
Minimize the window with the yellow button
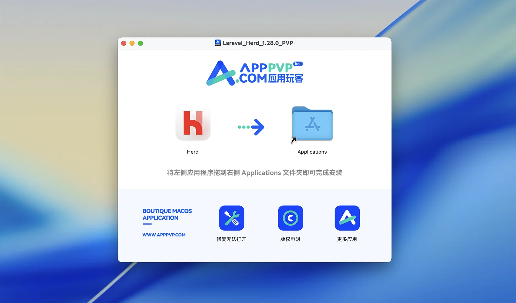point(132,43)
